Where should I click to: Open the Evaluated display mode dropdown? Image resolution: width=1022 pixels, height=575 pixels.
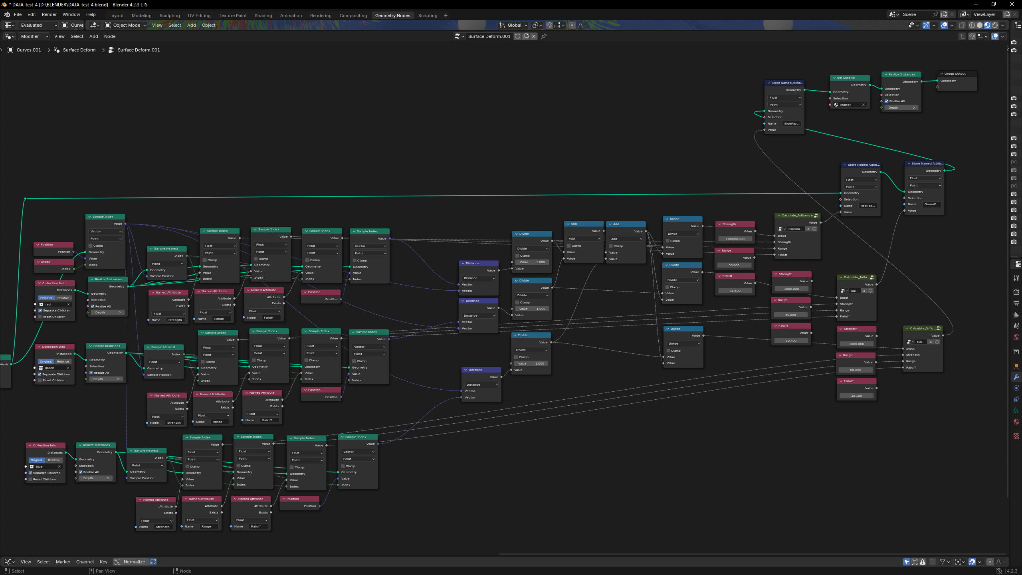(39, 25)
